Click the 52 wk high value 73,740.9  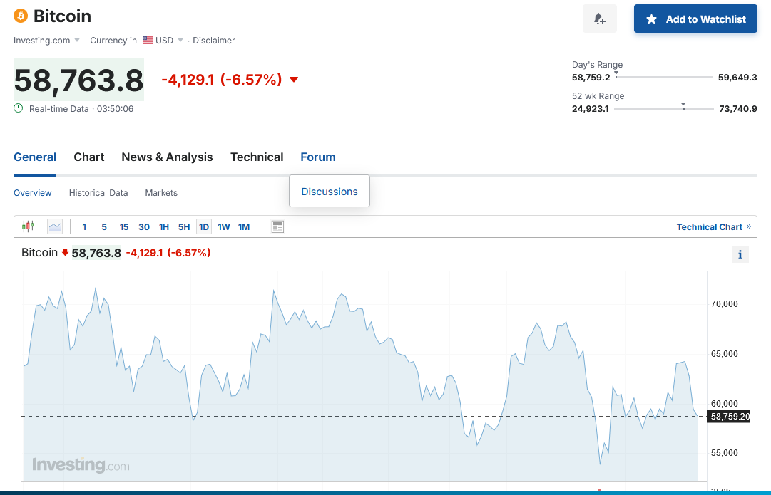pyautogui.click(x=738, y=108)
